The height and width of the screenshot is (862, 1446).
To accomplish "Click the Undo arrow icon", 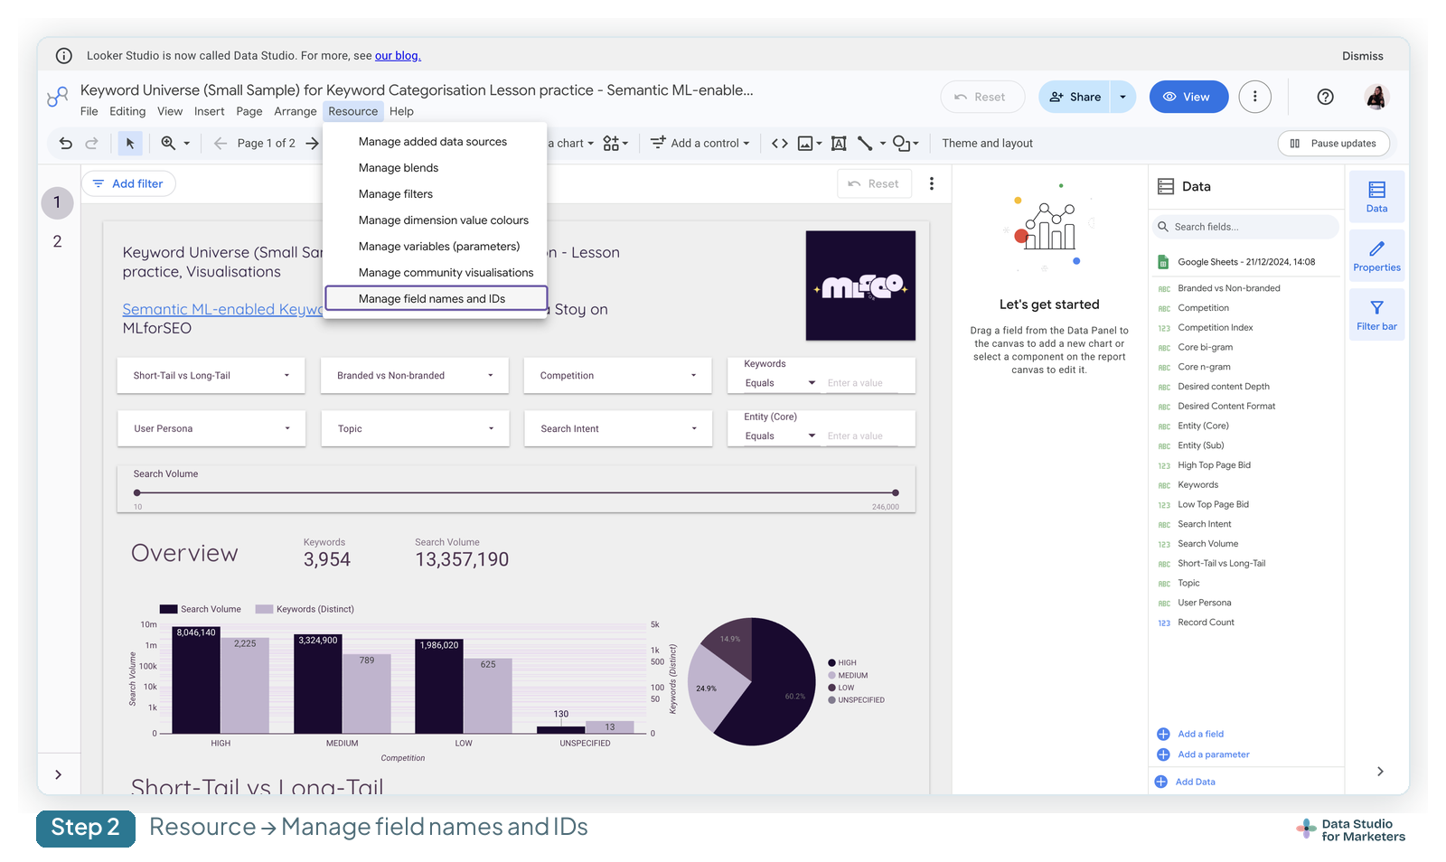I will 65,143.
